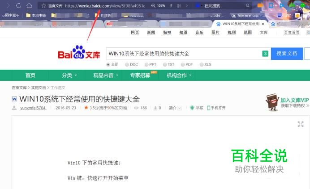Click the 举报 report shield icon
The height and width of the screenshot is (189, 310).
tap(192, 108)
